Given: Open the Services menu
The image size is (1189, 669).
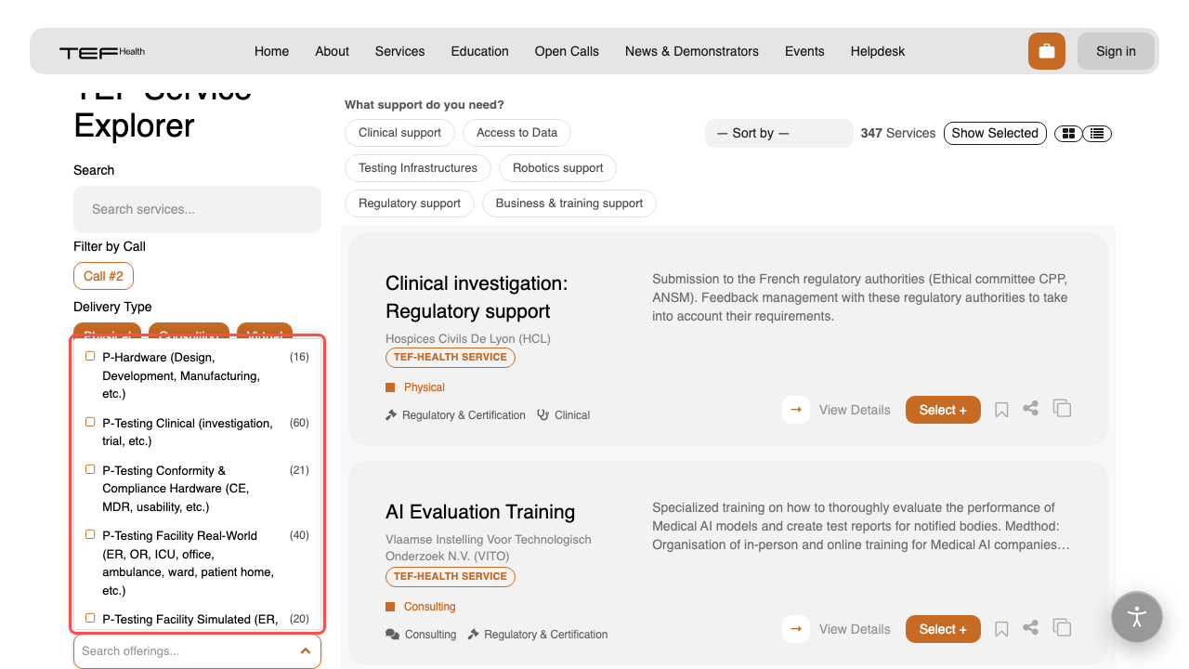Looking at the screenshot, I should (x=400, y=51).
